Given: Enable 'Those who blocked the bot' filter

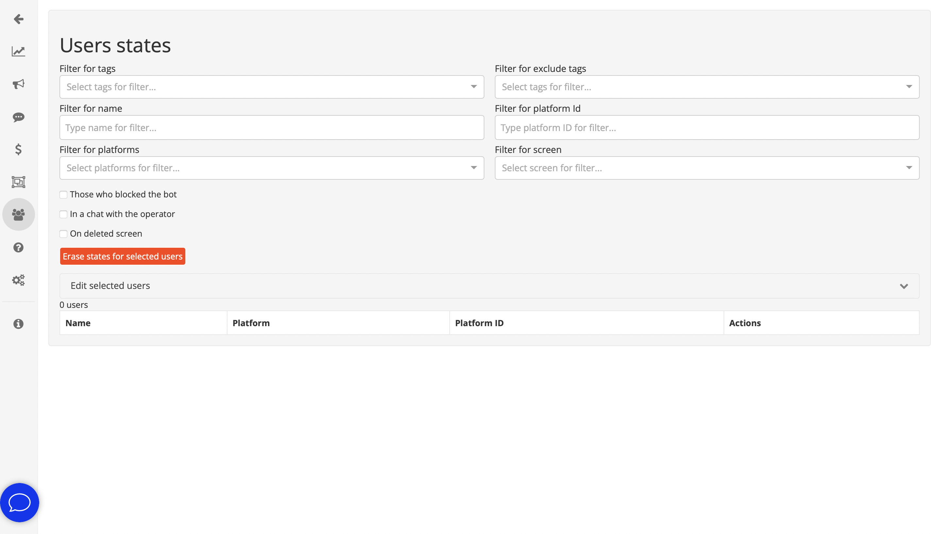Looking at the screenshot, I should 63,194.
